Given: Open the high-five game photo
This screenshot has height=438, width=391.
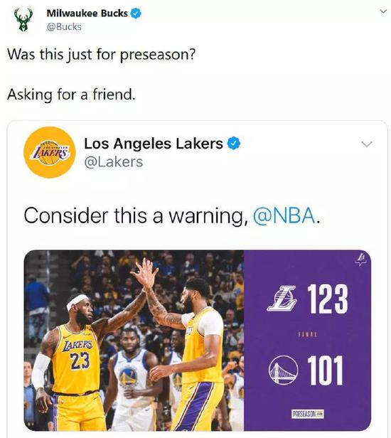Looking at the screenshot, I should [x=134, y=340].
